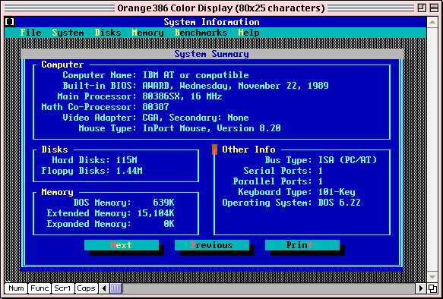The height and width of the screenshot is (299, 443).
Task: Click the orange text cursor beside Other Info
Action: (x=215, y=149)
